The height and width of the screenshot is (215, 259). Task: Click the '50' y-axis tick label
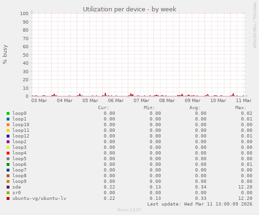pos(26,55)
